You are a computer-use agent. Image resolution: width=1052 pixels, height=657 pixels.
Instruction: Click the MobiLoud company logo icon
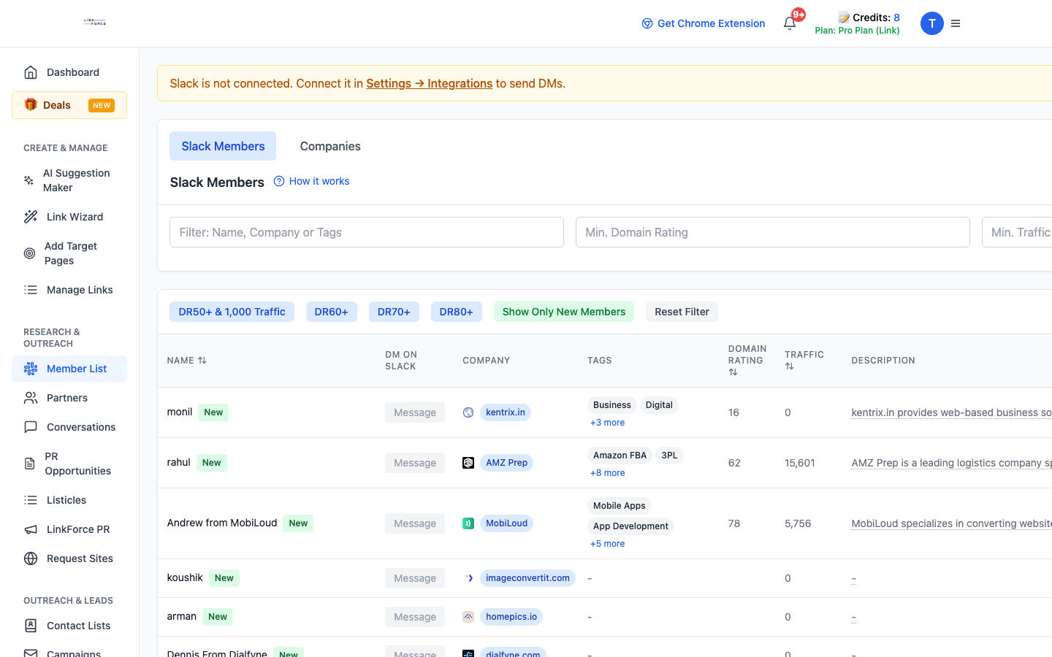point(468,523)
